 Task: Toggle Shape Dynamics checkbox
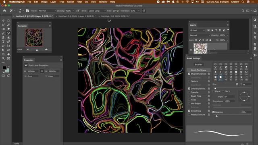pyautogui.click(x=189, y=74)
